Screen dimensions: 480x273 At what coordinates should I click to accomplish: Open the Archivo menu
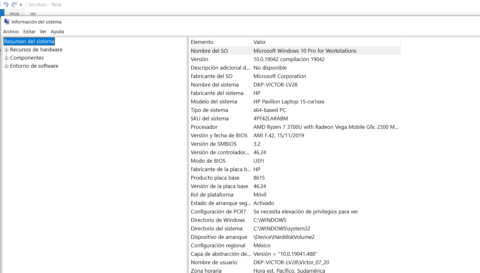[11, 32]
